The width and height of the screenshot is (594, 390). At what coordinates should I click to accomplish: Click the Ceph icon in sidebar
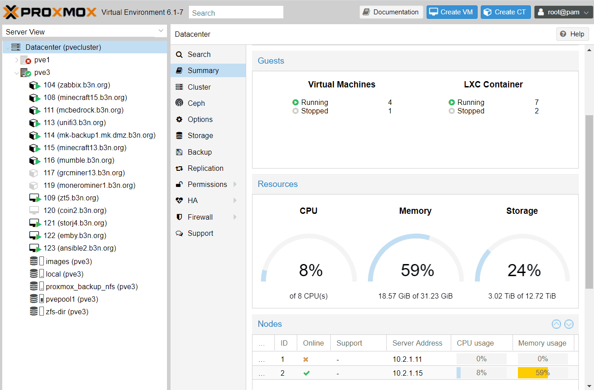pos(179,103)
